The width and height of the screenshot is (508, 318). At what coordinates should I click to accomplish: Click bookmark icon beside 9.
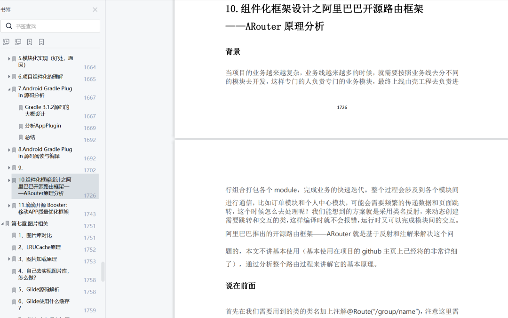14,168
